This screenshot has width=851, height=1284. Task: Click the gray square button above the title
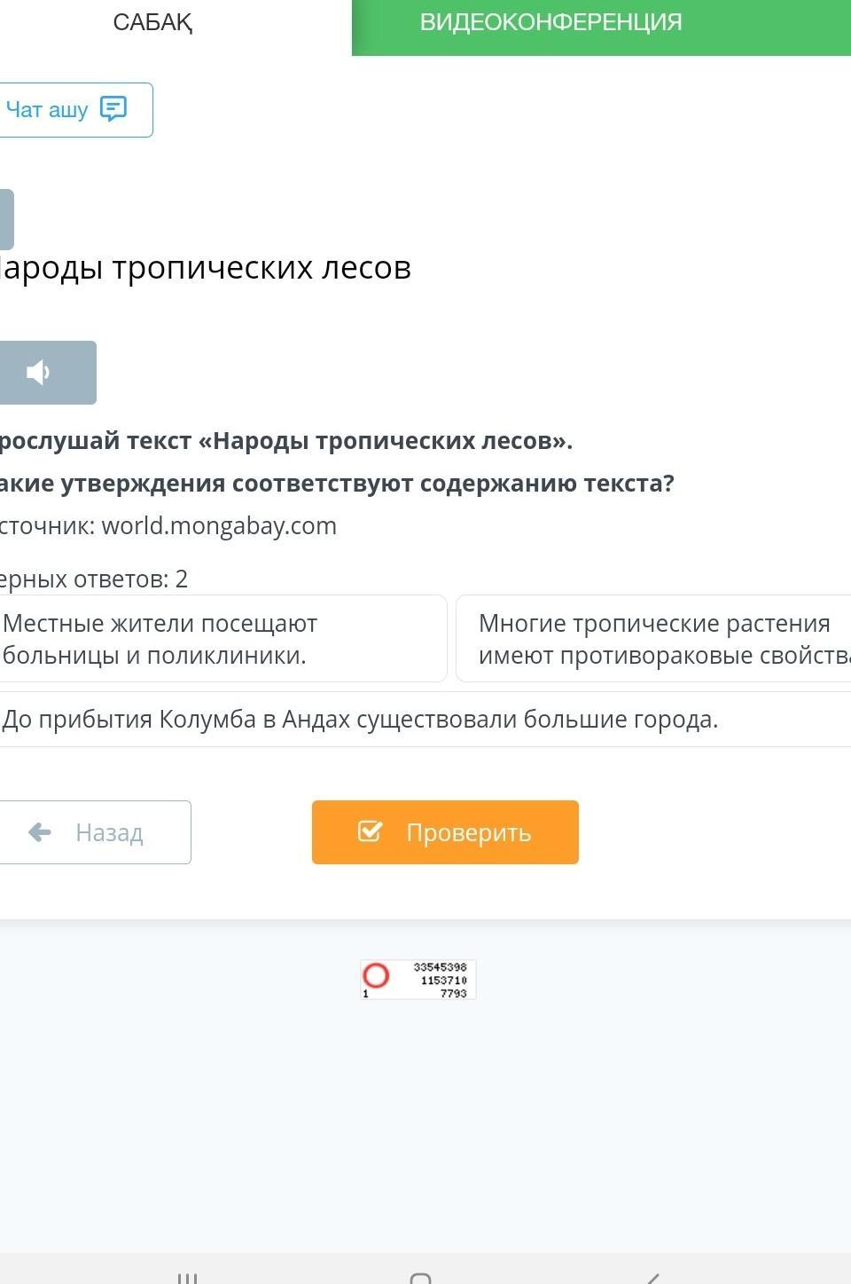(x=5, y=219)
